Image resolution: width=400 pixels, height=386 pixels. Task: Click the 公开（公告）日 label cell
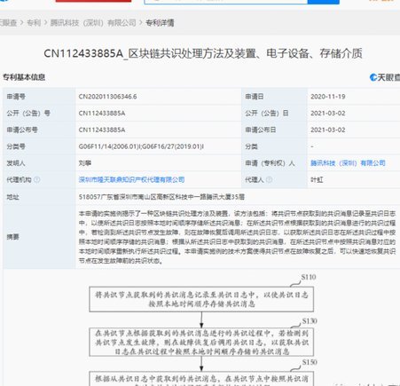tap(274, 114)
